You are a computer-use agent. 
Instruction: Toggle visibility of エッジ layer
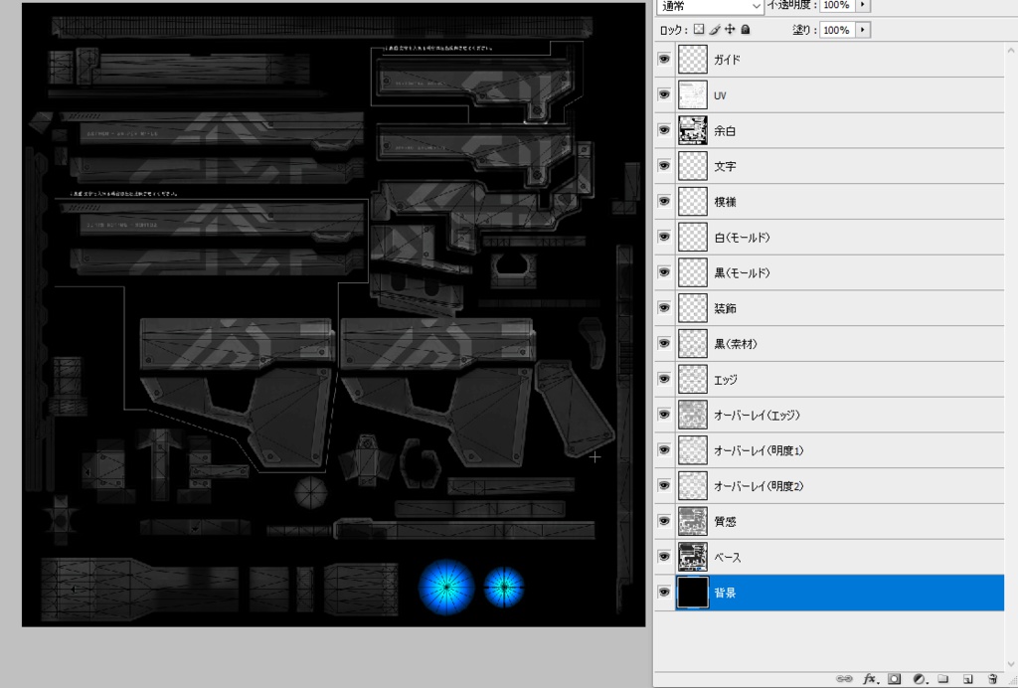pos(664,379)
